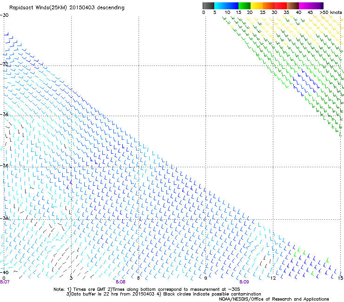344x302 pixels.
Task: Click the latitude label '-30'
Action: coord(4,15)
